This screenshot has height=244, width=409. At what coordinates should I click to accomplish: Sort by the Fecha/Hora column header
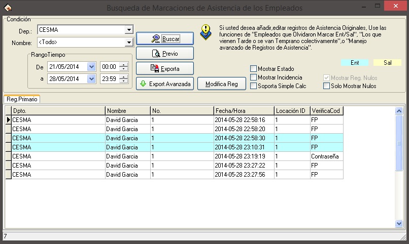point(244,111)
